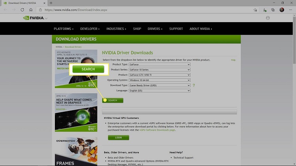The image size is (296, 166).
Task: Click the browser forward arrow
Action: click(x=14, y=10)
